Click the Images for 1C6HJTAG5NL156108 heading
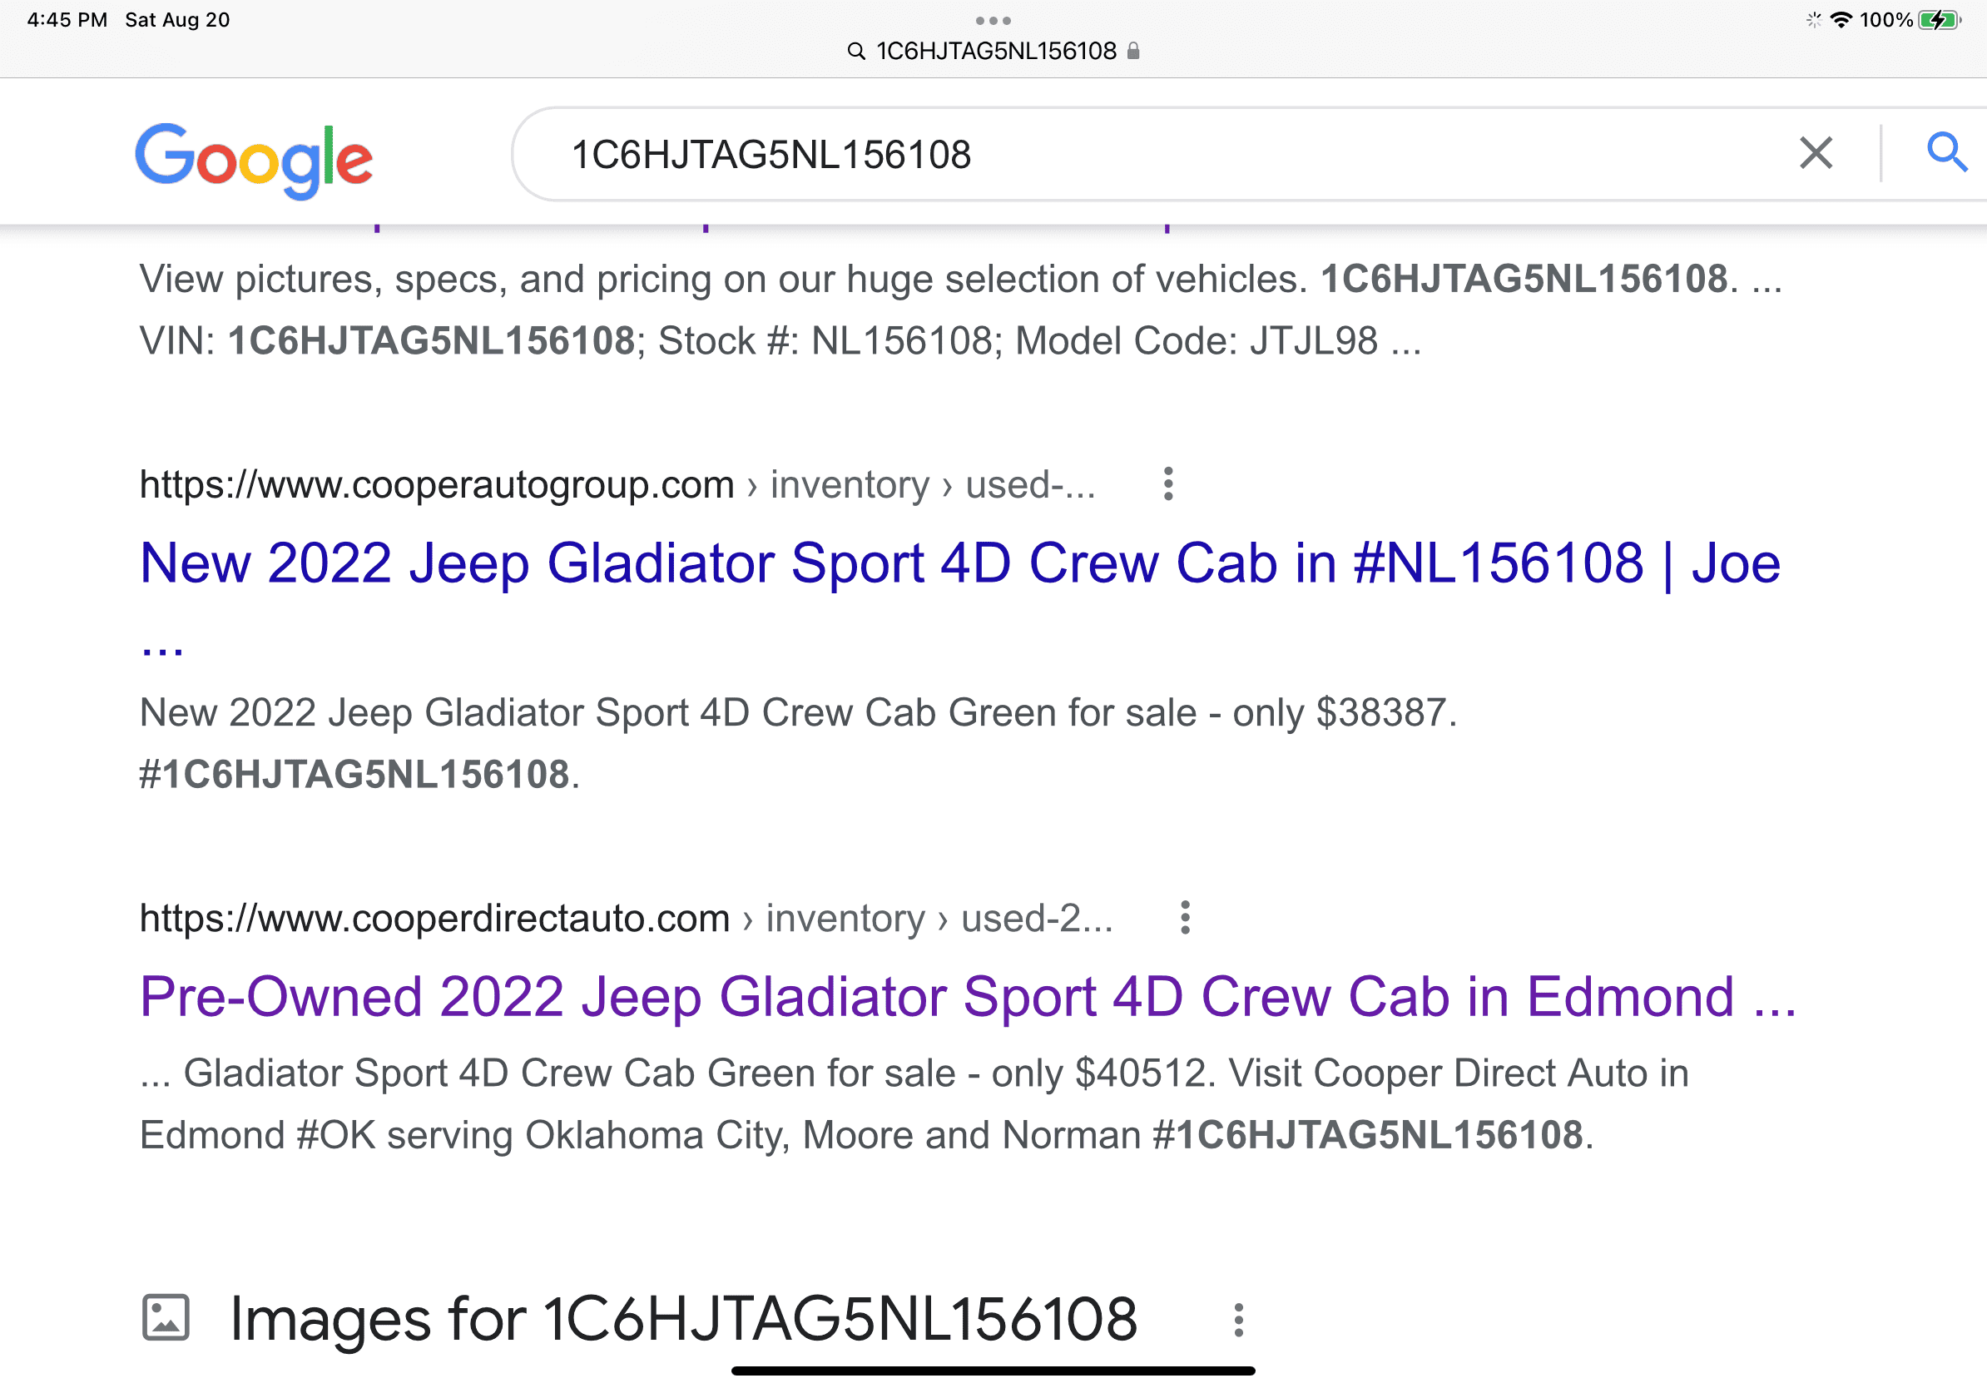 [x=684, y=1320]
